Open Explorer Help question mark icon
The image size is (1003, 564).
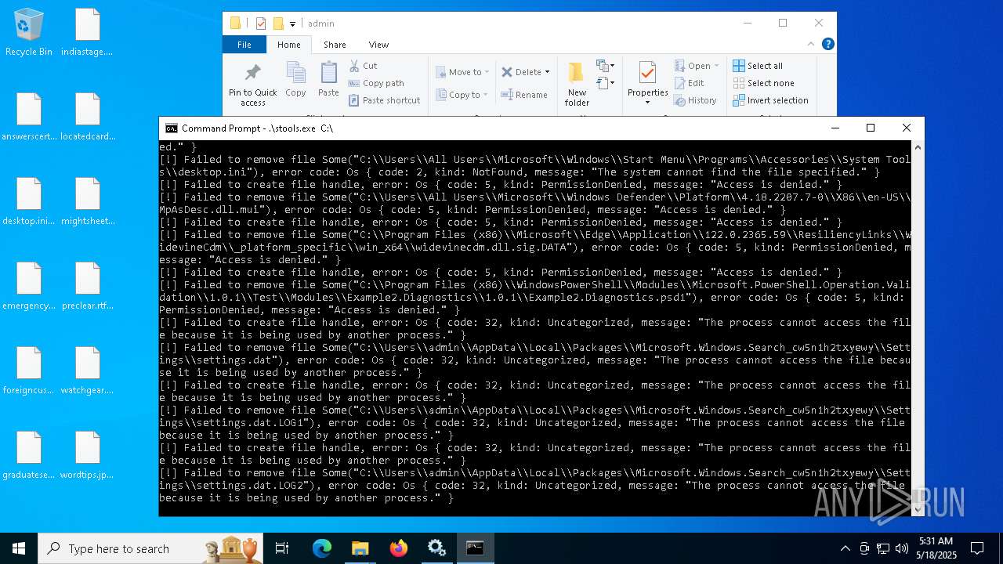point(827,44)
